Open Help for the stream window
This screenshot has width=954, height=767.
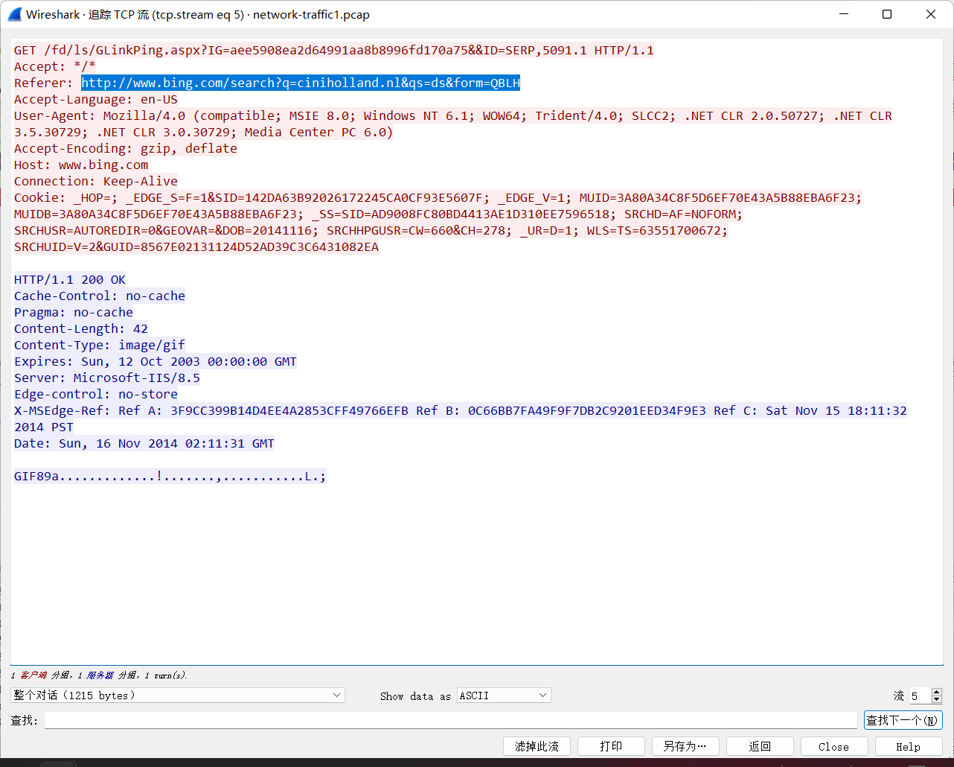click(908, 746)
